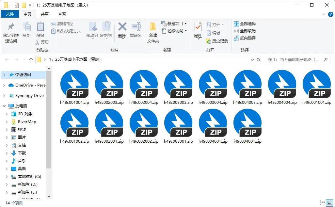Select file h48c002003.zip
The width and height of the screenshot is (335, 207).
tap(109, 87)
